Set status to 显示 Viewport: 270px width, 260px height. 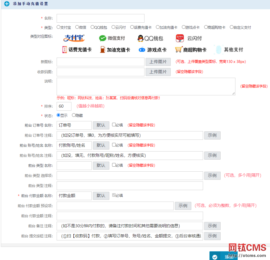(58, 115)
